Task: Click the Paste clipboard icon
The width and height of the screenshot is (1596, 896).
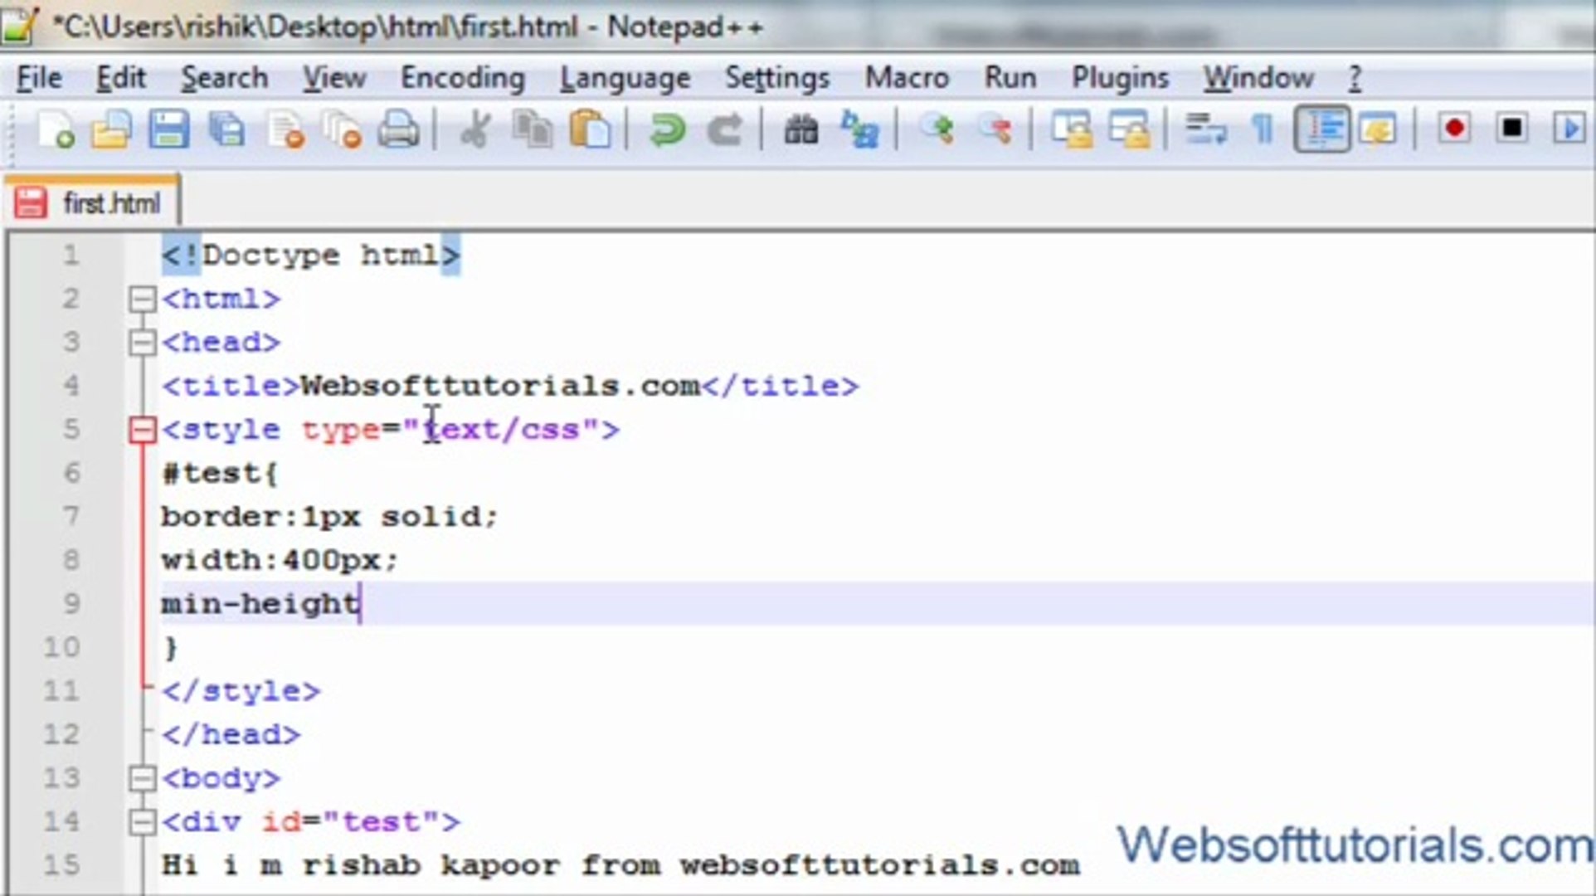Action: point(590,130)
